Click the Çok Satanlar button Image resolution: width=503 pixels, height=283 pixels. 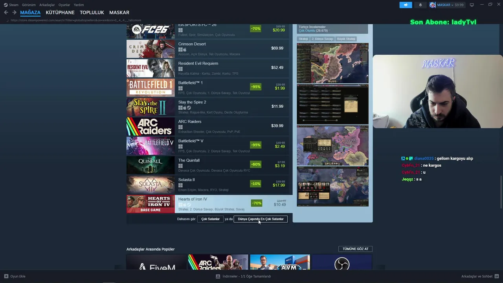tap(210, 219)
